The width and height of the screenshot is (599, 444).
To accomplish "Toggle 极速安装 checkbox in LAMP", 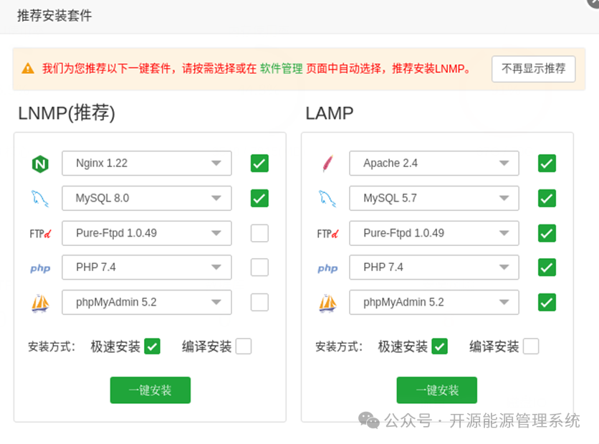I will click(439, 346).
